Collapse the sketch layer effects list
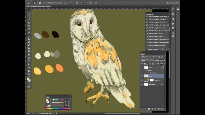The image size is (205, 115). coord(164,67)
